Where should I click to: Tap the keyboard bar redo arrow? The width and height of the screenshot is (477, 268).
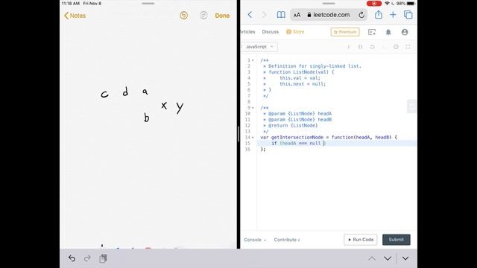click(87, 258)
